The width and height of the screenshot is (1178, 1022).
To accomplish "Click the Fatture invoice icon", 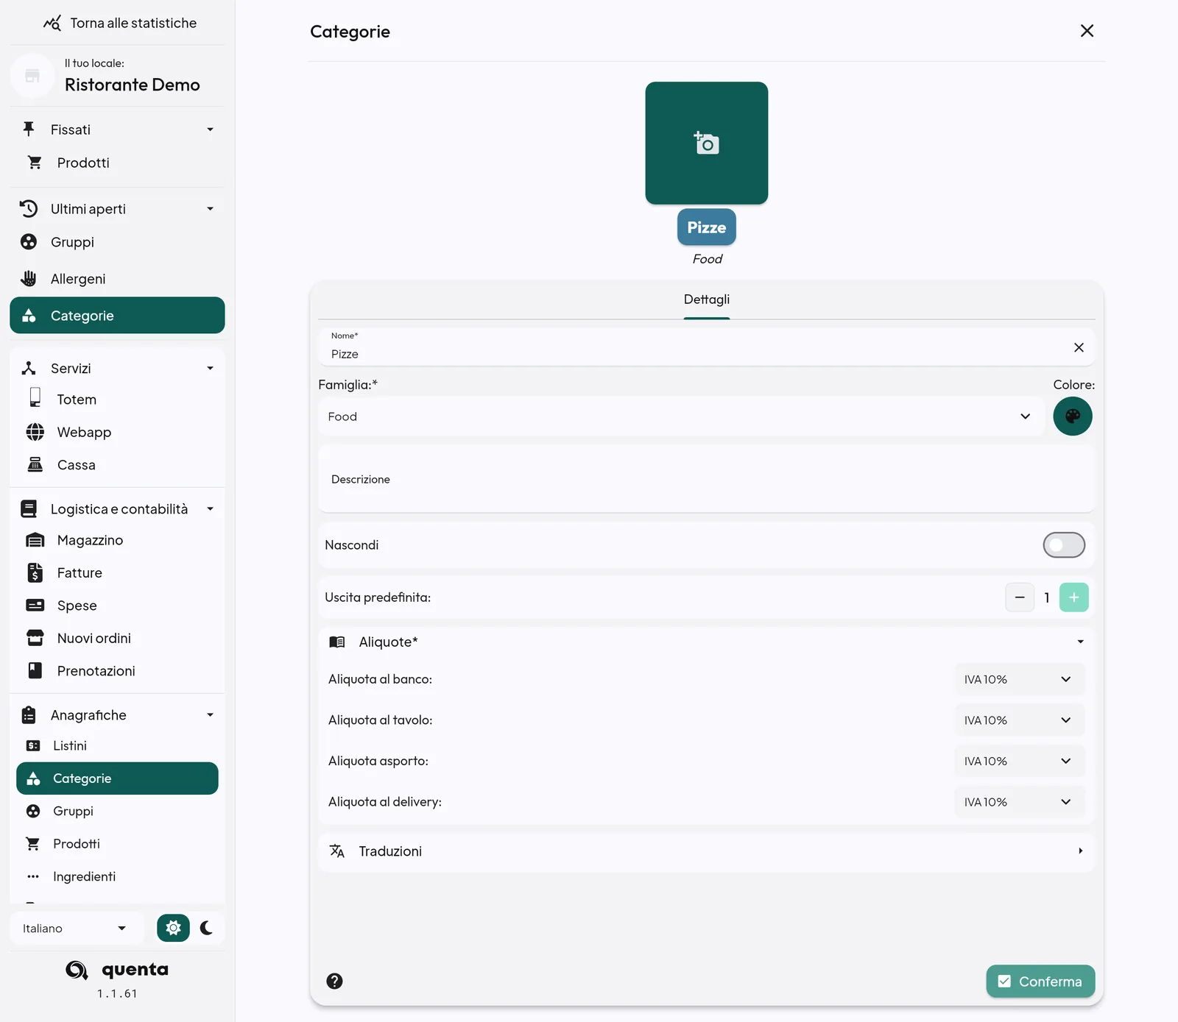I will (x=35, y=572).
